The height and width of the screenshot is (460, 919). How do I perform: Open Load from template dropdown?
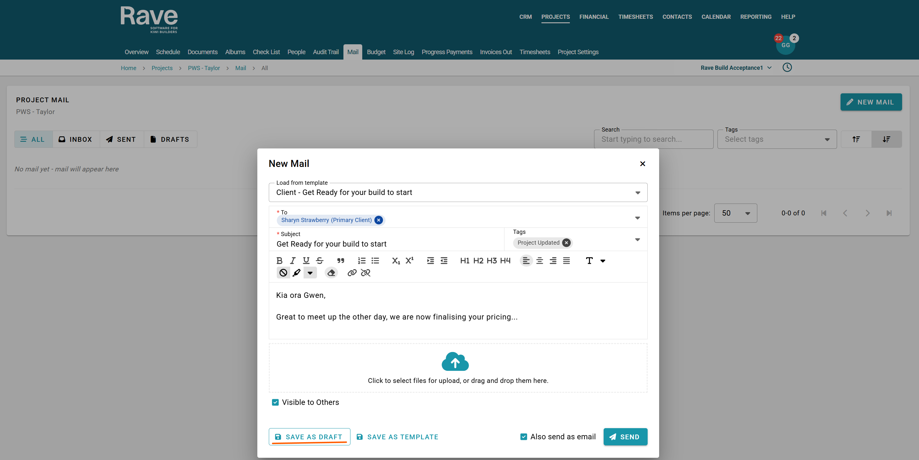[637, 193]
